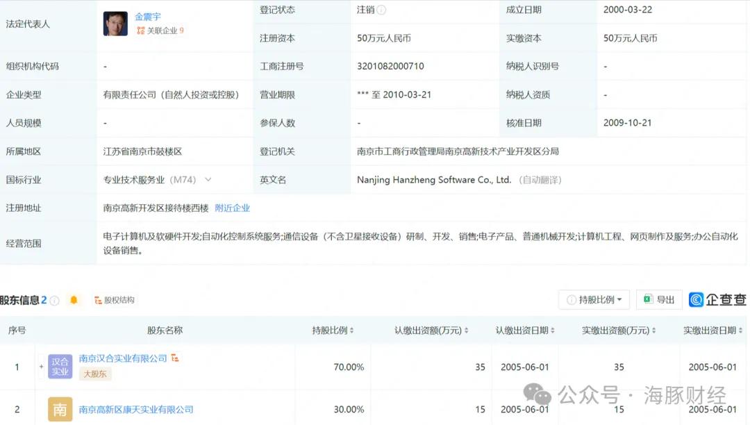This screenshot has width=750, height=425.
Task: Click the 大股东 tag
Action: coord(95,374)
